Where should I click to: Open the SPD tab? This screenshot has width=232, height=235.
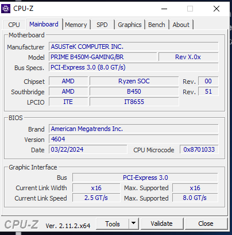click(102, 25)
